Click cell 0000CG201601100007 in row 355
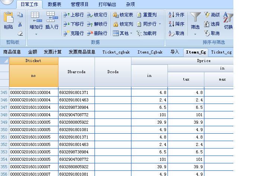Screen dimensions: 268x176 33,167
